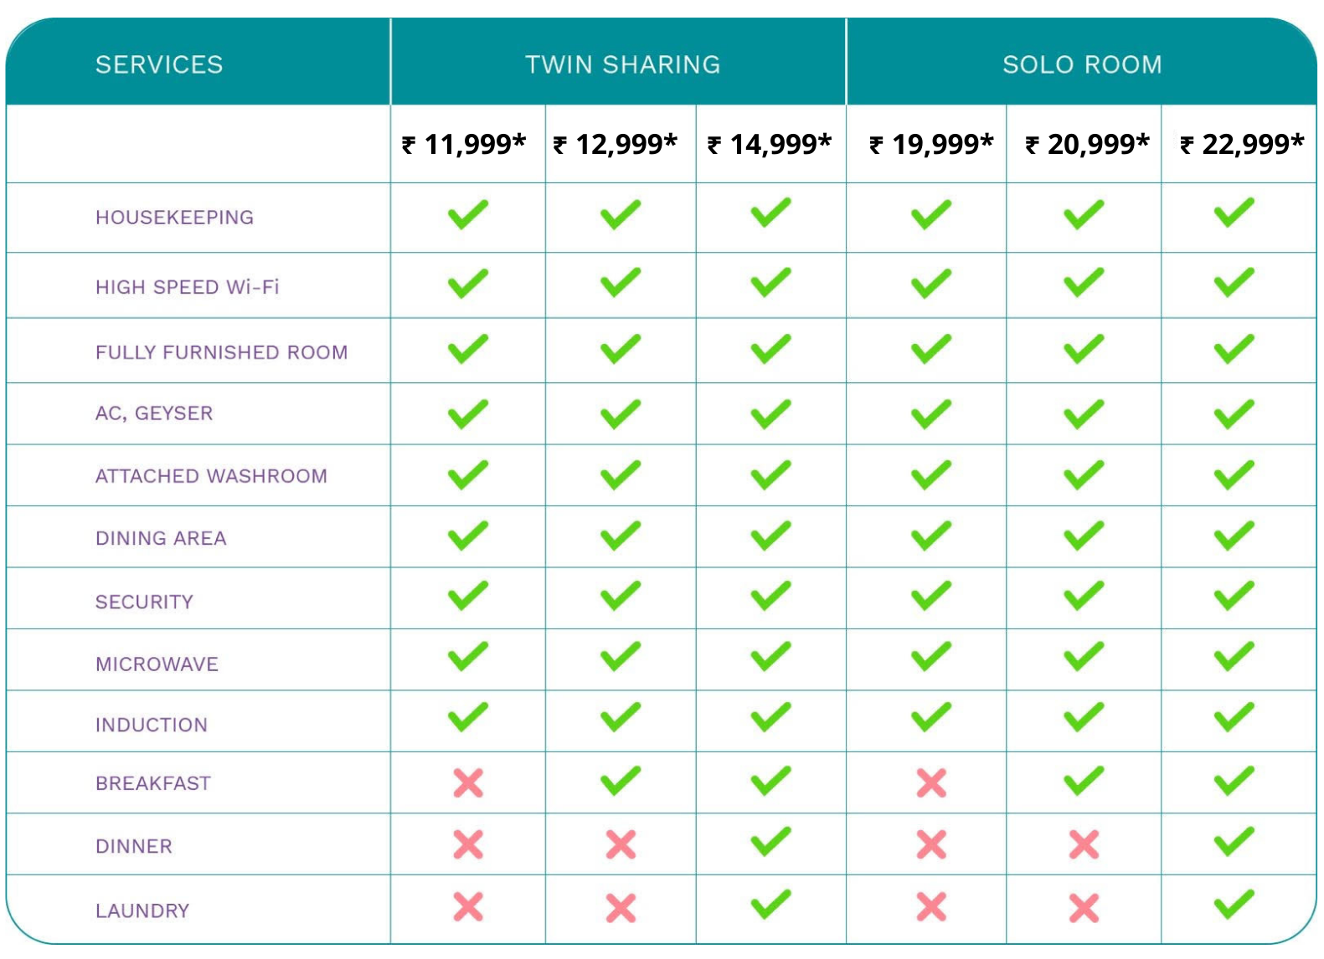Click the red cross for Laundry under ₹ 12,999
Image resolution: width=1324 pixels, height=959 pixels.
click(621, 908)
